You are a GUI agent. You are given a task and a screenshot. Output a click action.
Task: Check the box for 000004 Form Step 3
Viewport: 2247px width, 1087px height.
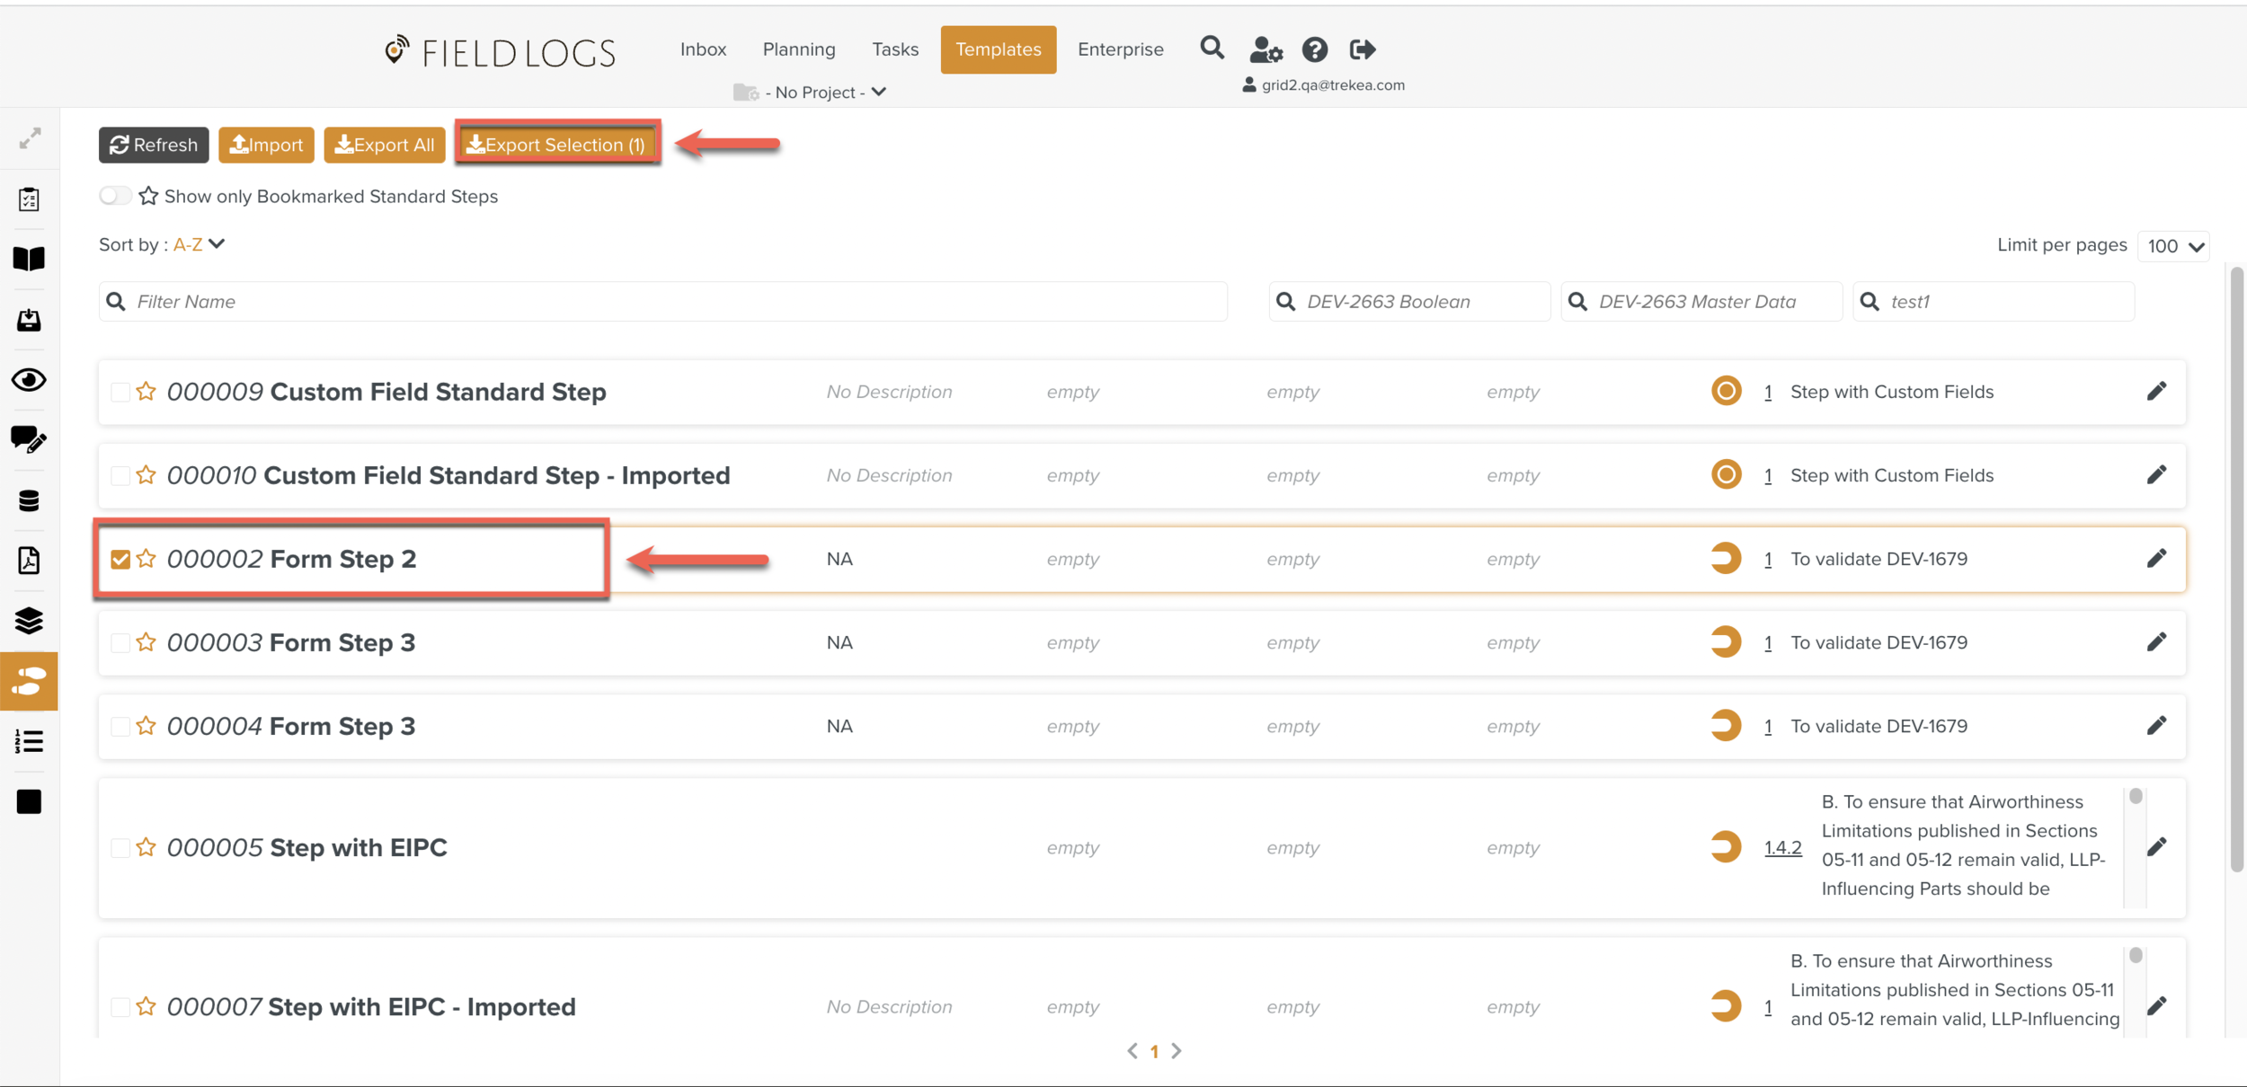[120, 726]
